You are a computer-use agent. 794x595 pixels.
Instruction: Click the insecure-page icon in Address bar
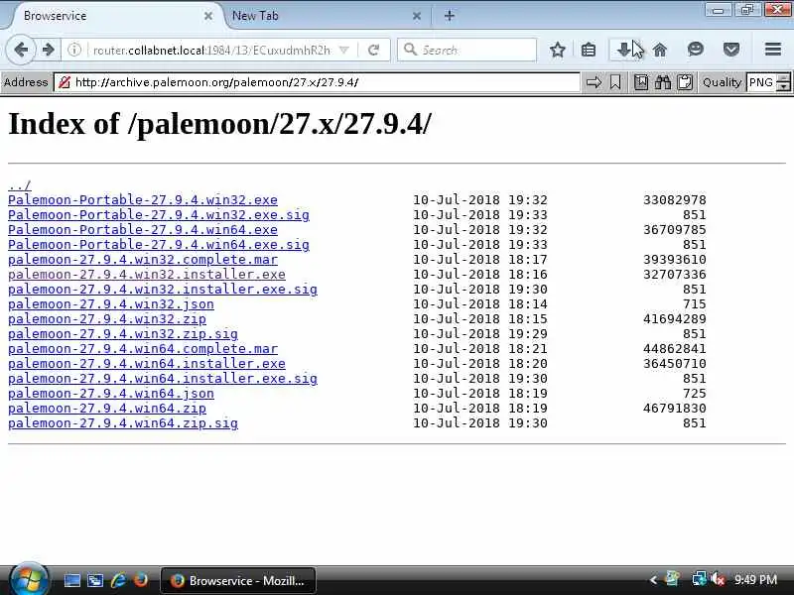point(64,82)
